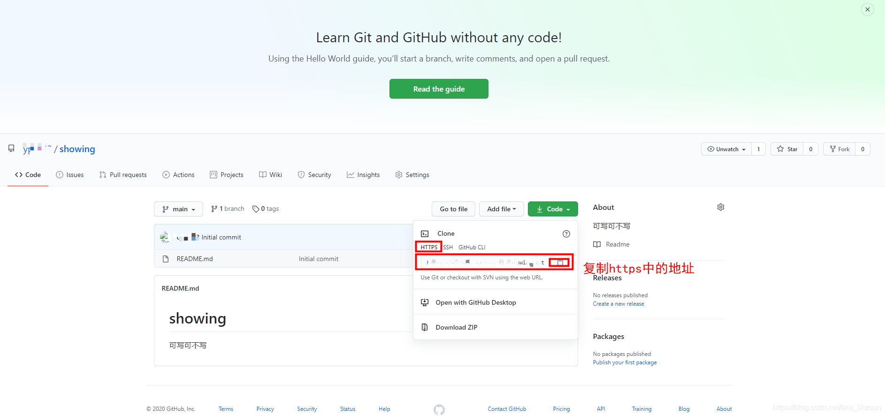Open Terms in footer
The image size is (885, 416).
(226, 409)
